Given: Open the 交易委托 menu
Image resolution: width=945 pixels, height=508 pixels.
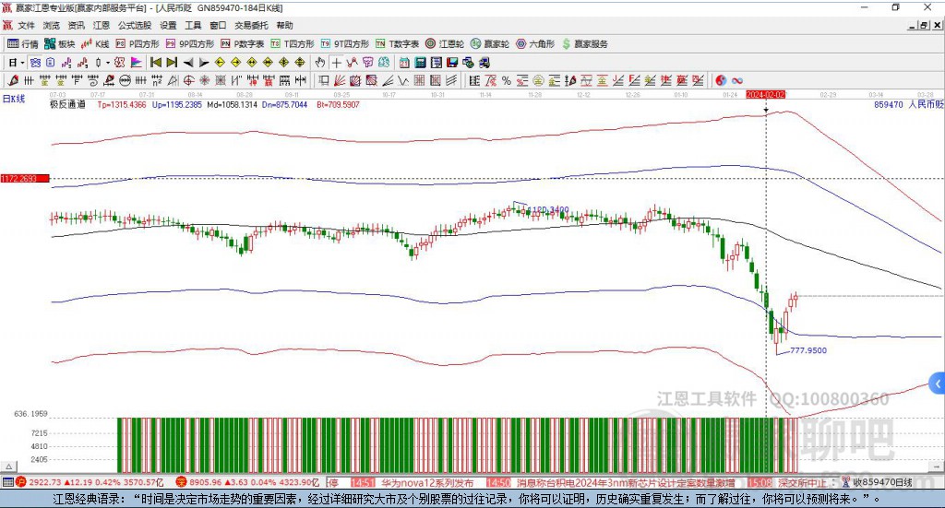Looking at the screenshot, I should point(251,25).
